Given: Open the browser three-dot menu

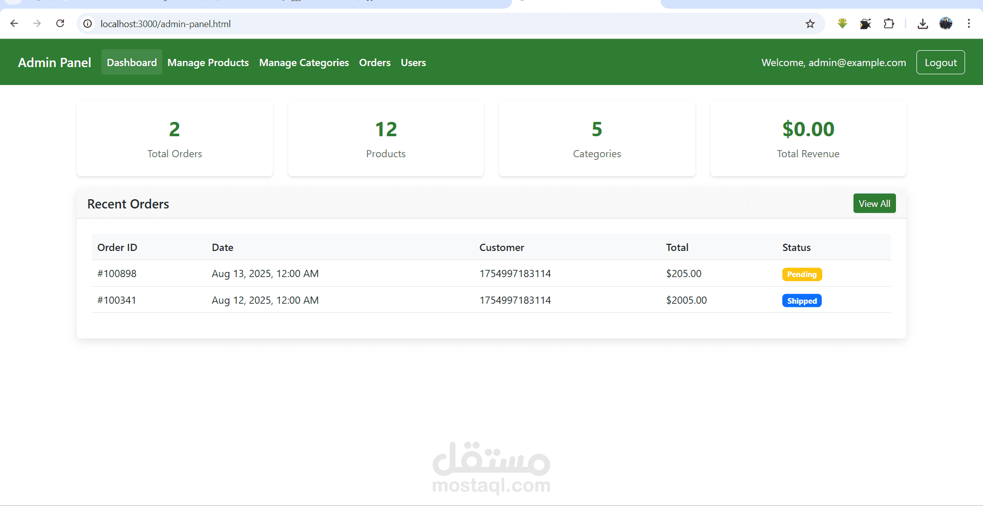Looking at the screenshot, I should tap(969, 24).
